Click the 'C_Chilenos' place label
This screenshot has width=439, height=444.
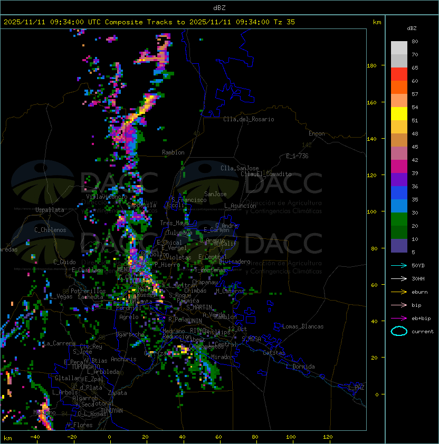tap(50, 230)
